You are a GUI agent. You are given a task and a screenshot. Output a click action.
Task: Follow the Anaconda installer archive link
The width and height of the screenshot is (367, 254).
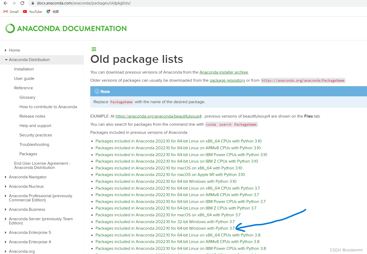coord(224,72)
